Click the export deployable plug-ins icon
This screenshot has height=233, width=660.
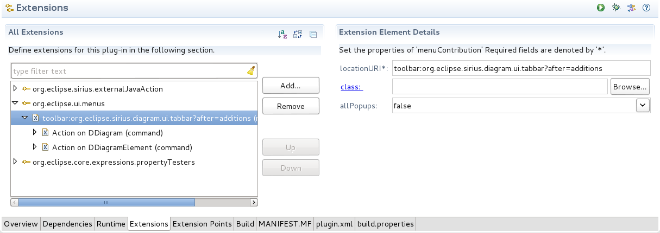(631, 8)
